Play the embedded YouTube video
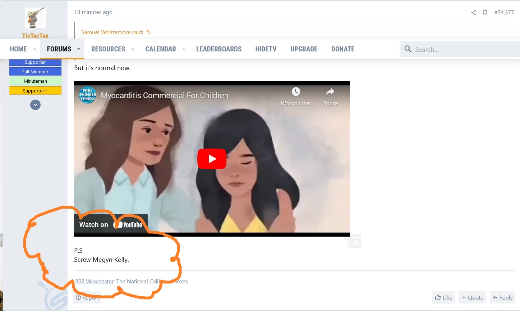Viewport: 520px width, 333px height. [212, 159]
